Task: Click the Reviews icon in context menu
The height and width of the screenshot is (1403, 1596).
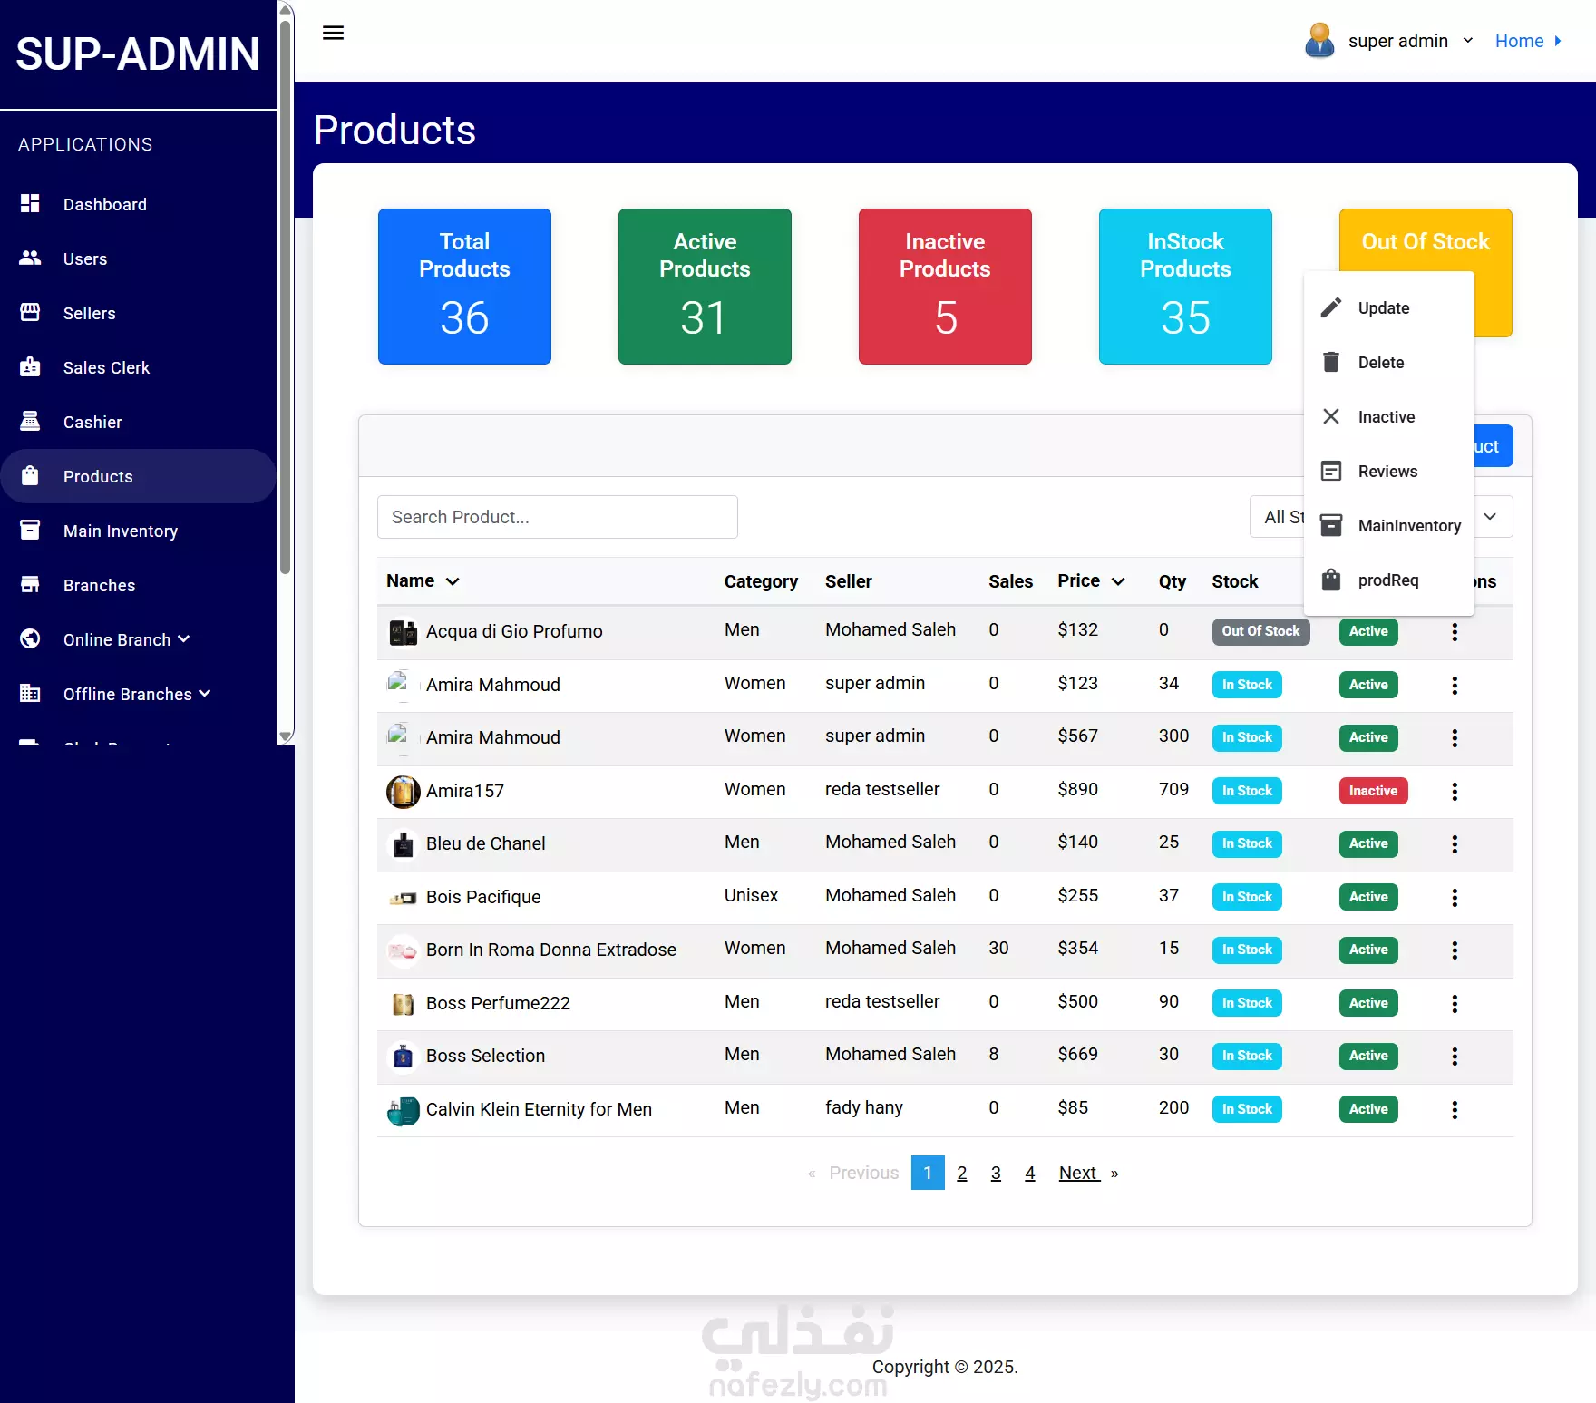Action: pyautogui.click(x=1331, y=471)
